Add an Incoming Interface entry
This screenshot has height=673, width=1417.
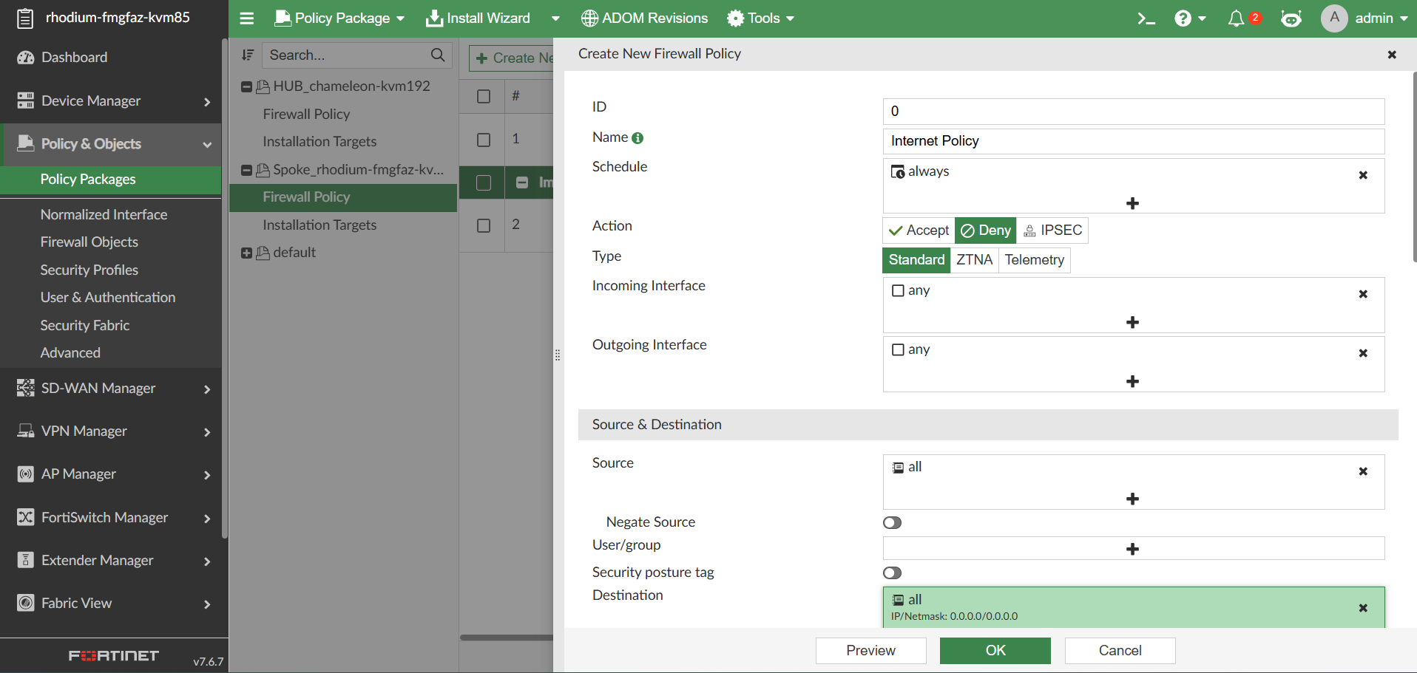coord(1132,322)
